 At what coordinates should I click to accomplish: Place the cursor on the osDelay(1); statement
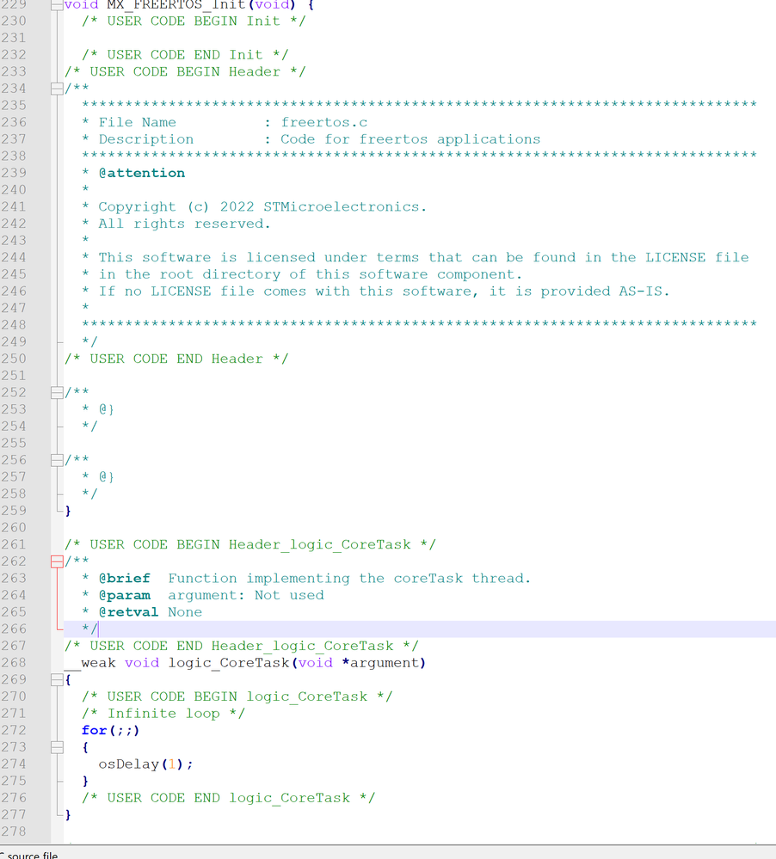(x=145, y=764)
